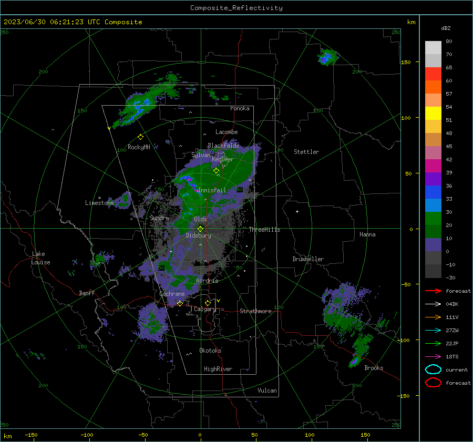The height and width of the screenshot is (442, 473).
Task: Click the Hanna town label
Action: [367, 234]
